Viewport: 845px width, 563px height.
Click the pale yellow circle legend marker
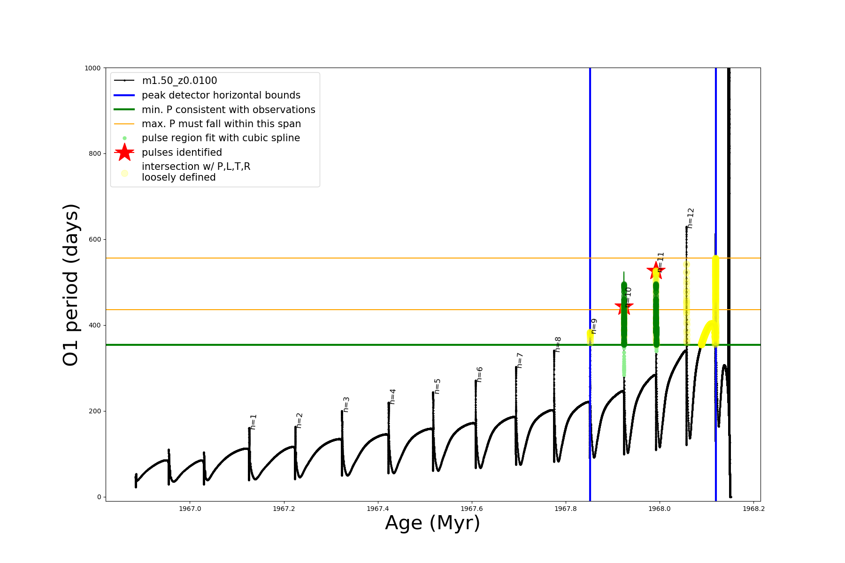tap(124, 173)
